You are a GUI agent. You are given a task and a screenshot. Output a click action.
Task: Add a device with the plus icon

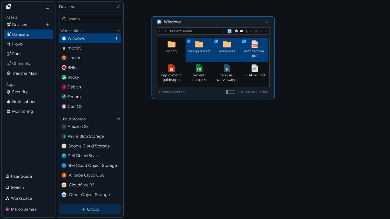[x=48, y=25]
